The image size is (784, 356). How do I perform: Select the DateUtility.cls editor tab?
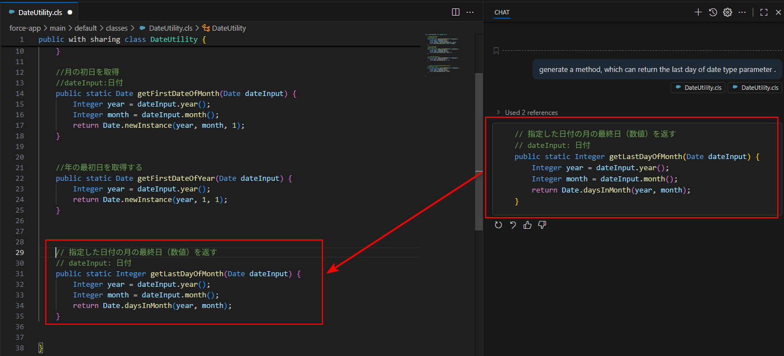coord(40,12)
